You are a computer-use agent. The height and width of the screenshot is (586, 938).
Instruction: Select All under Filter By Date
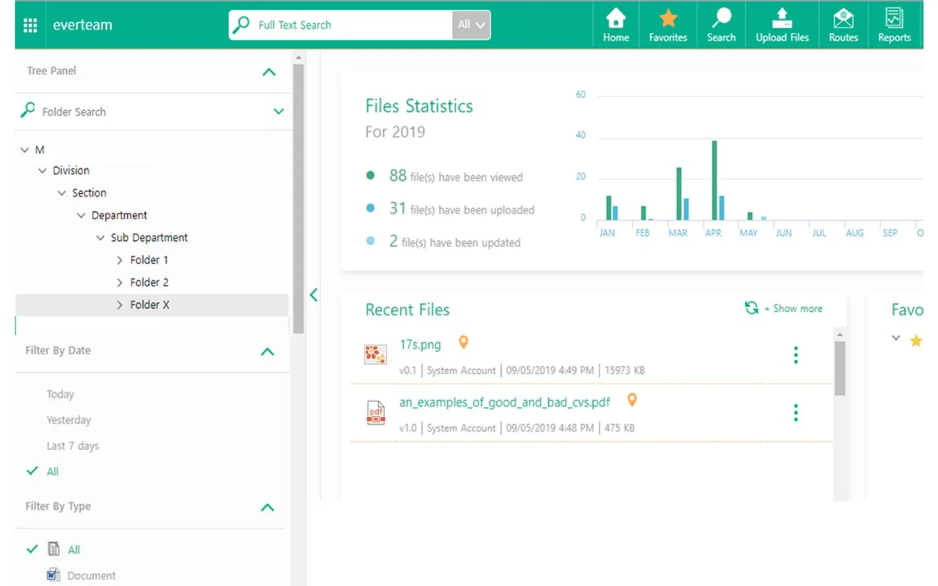point(53,472)
